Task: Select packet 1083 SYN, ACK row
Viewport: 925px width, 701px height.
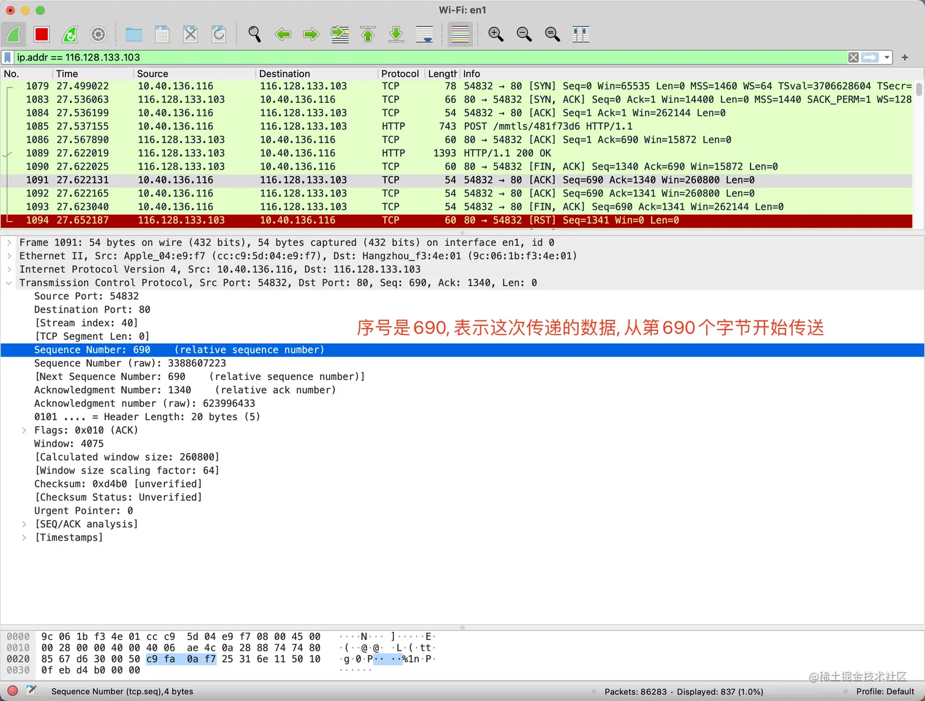Action: tap(457, 100)
